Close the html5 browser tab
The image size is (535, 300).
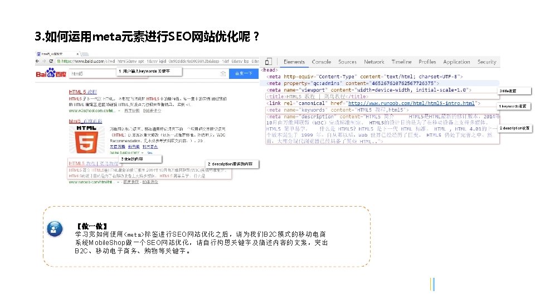[77, 54]
